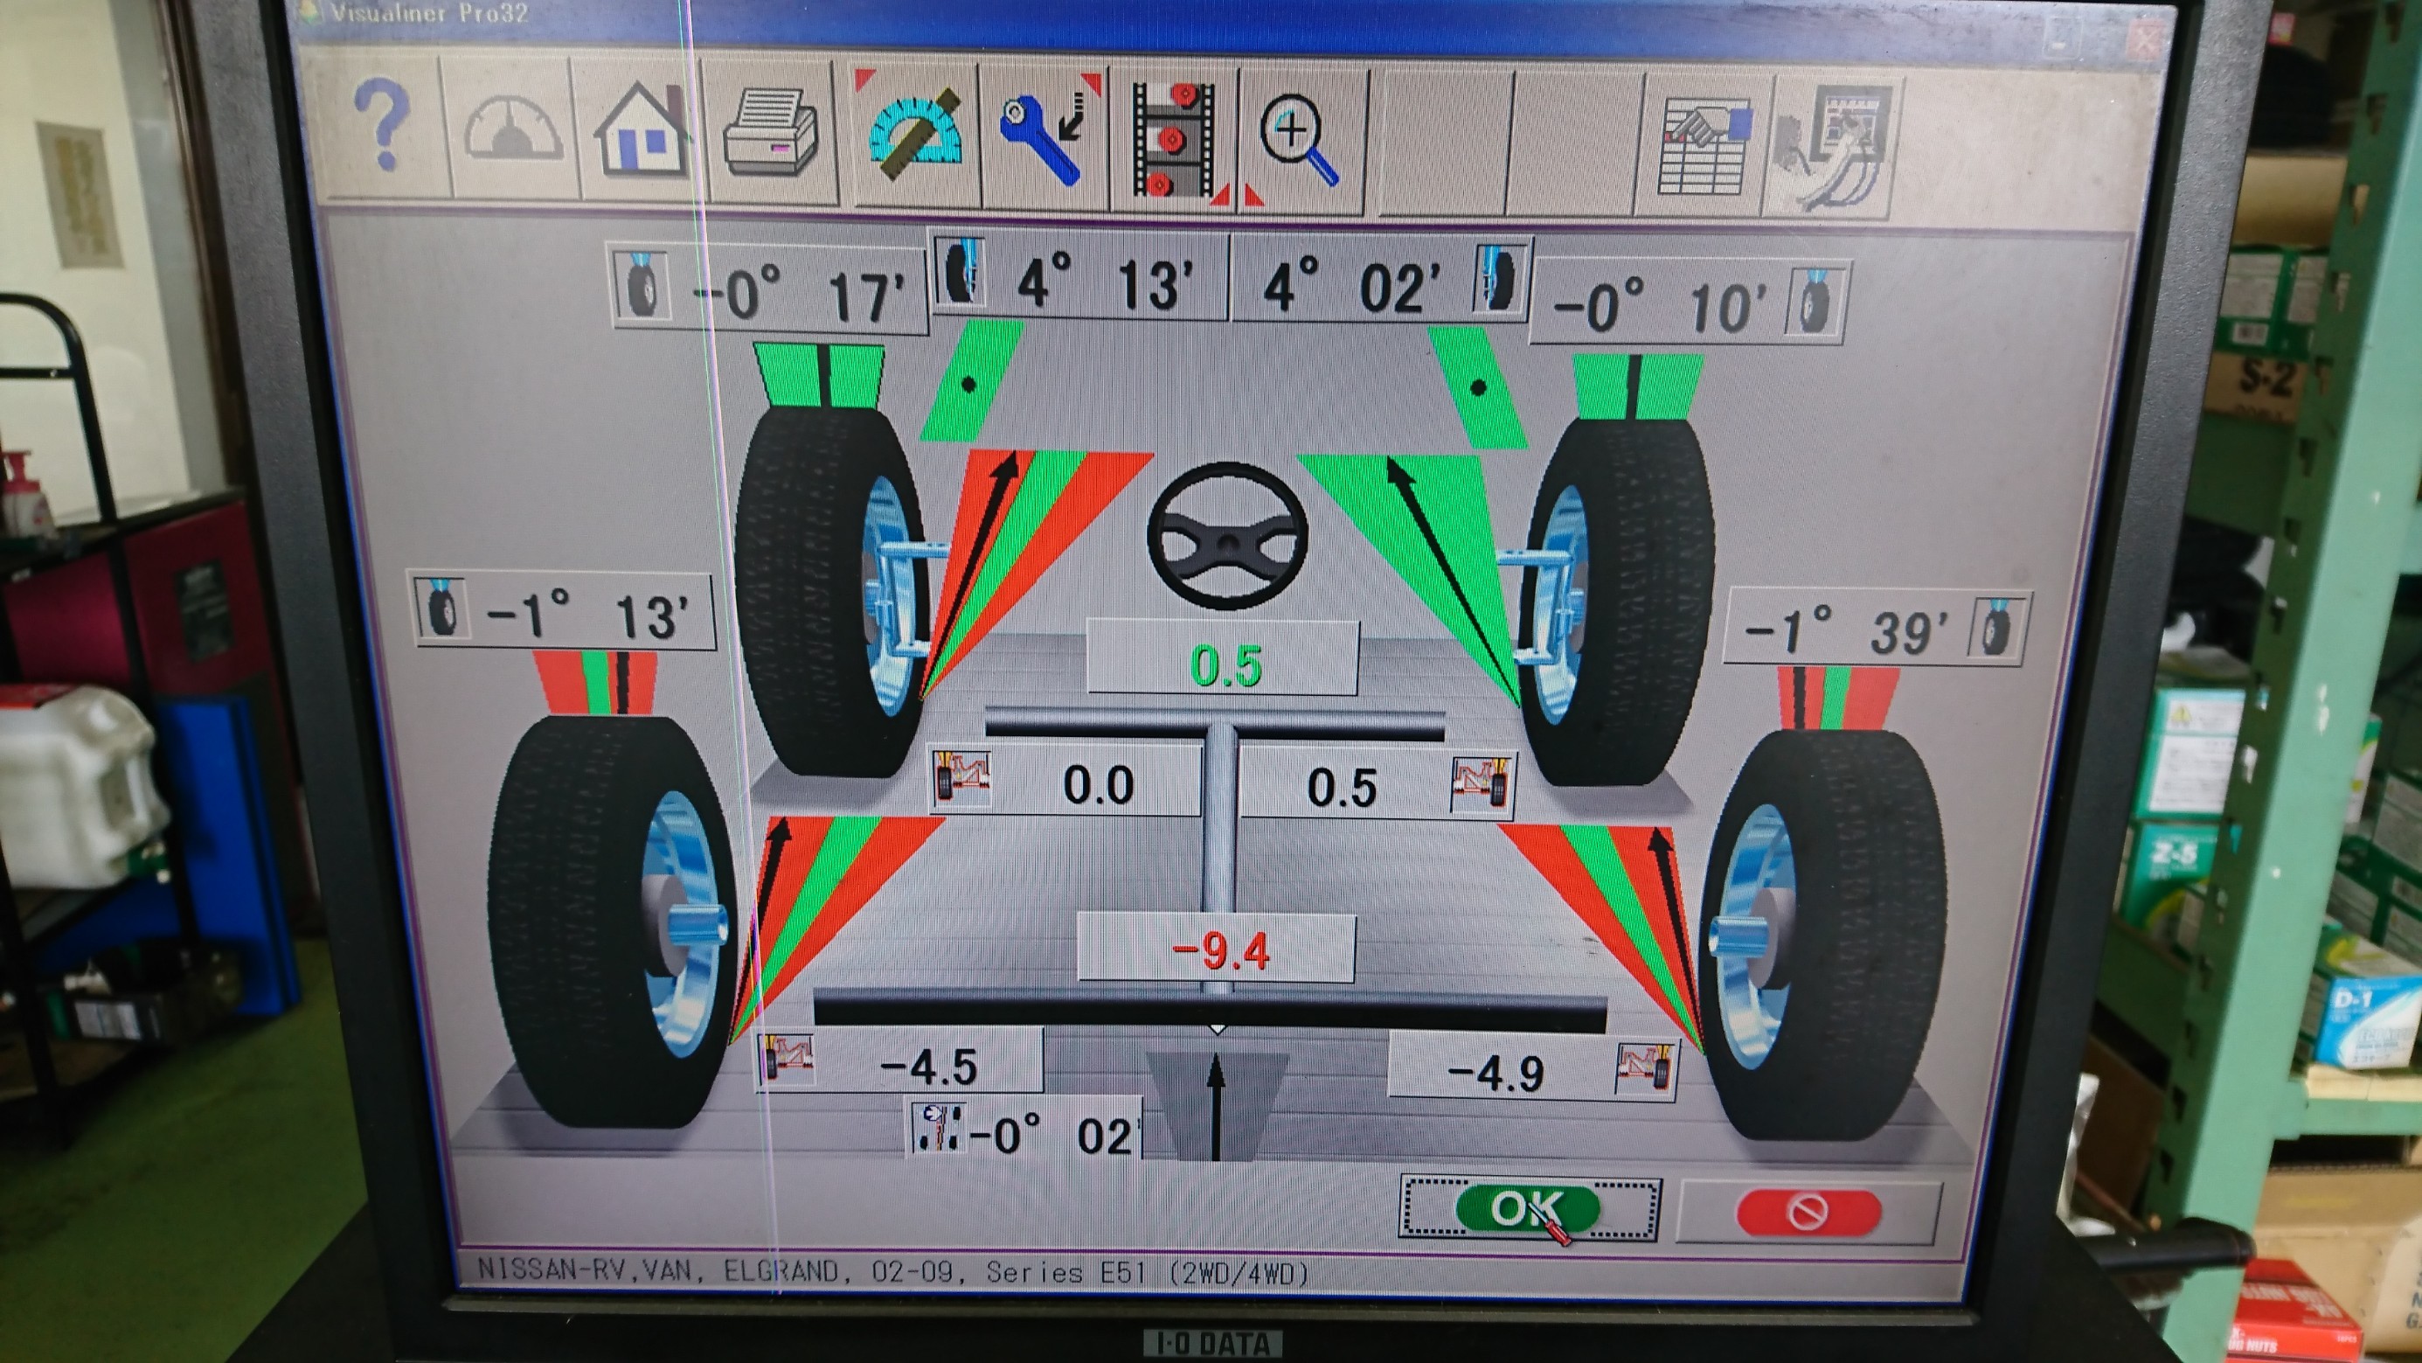The image size is (2422, 1363).
Task: Open the protractor measurement tool icon
Action: (x=914, y=135)
